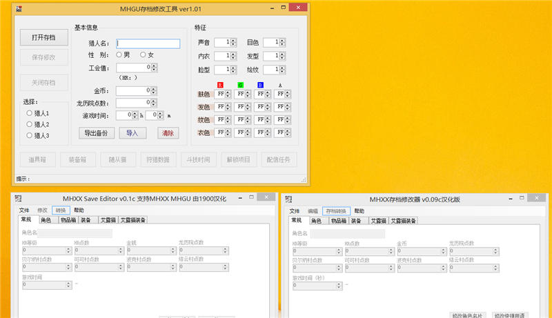
Task: Adjust the 游戏时间 hours spinner
Action: (x=135, y=115)
